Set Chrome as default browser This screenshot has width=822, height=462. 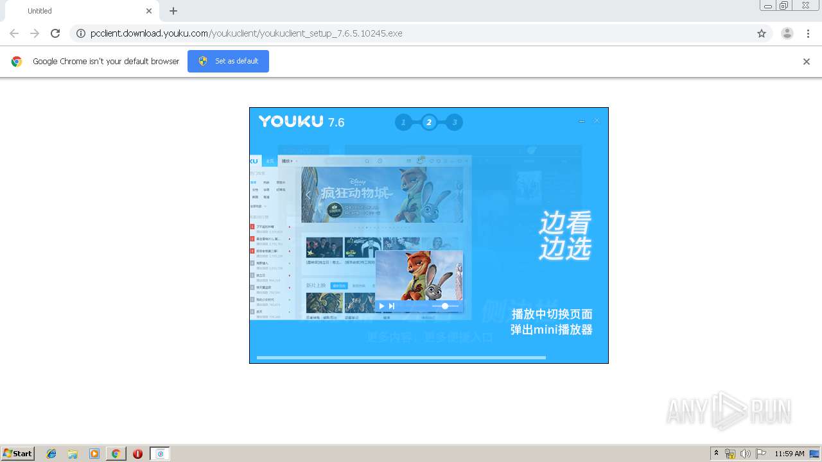click(x=228, y=61)
